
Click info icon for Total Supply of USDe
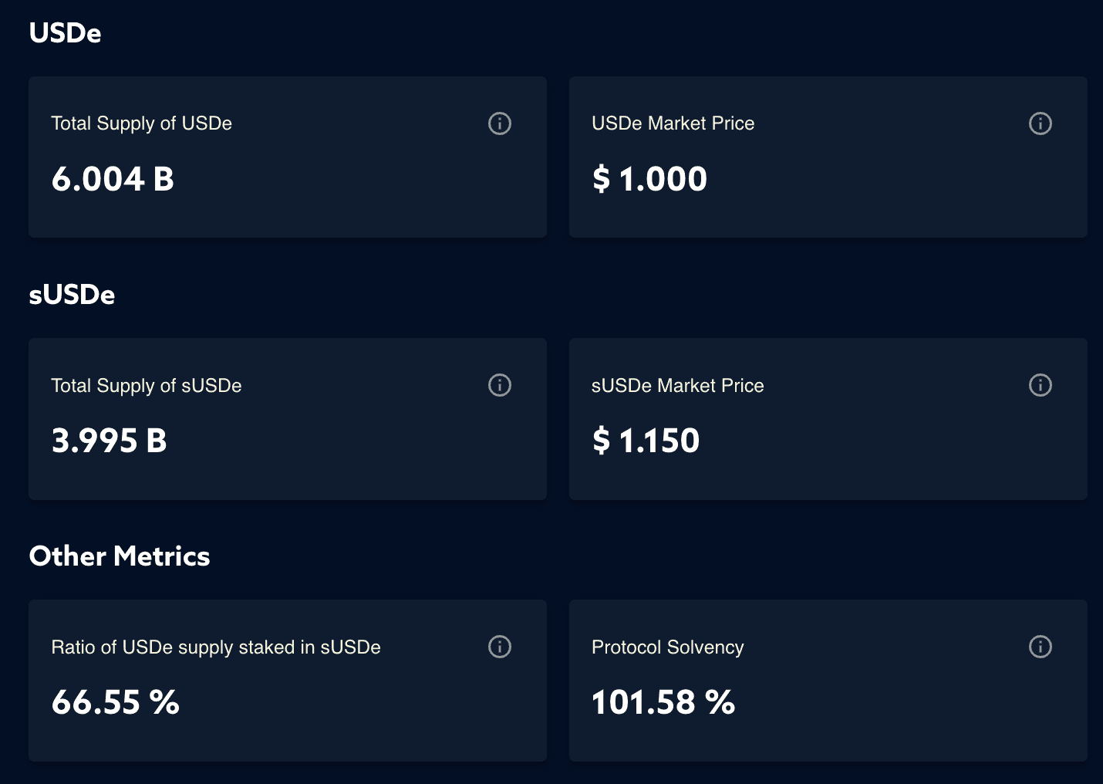coord(500,123)
